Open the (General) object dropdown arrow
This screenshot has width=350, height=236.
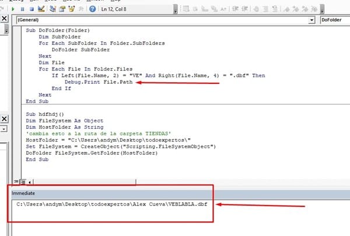(x=311, y=20)
